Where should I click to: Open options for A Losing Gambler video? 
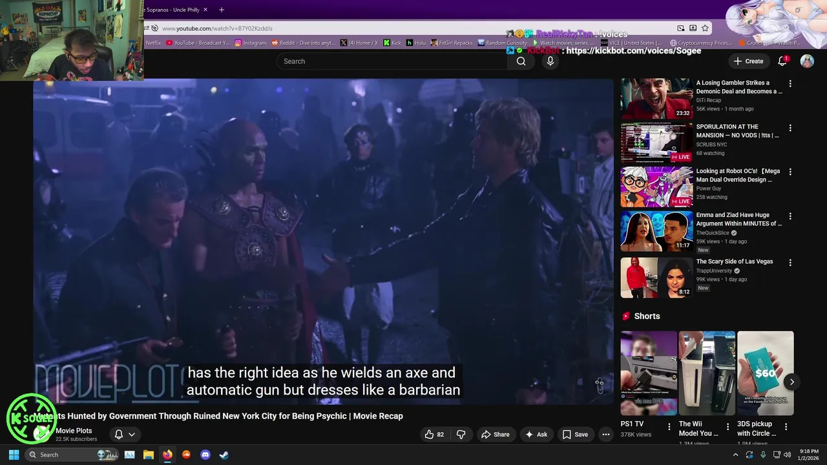tap(790, 84)
